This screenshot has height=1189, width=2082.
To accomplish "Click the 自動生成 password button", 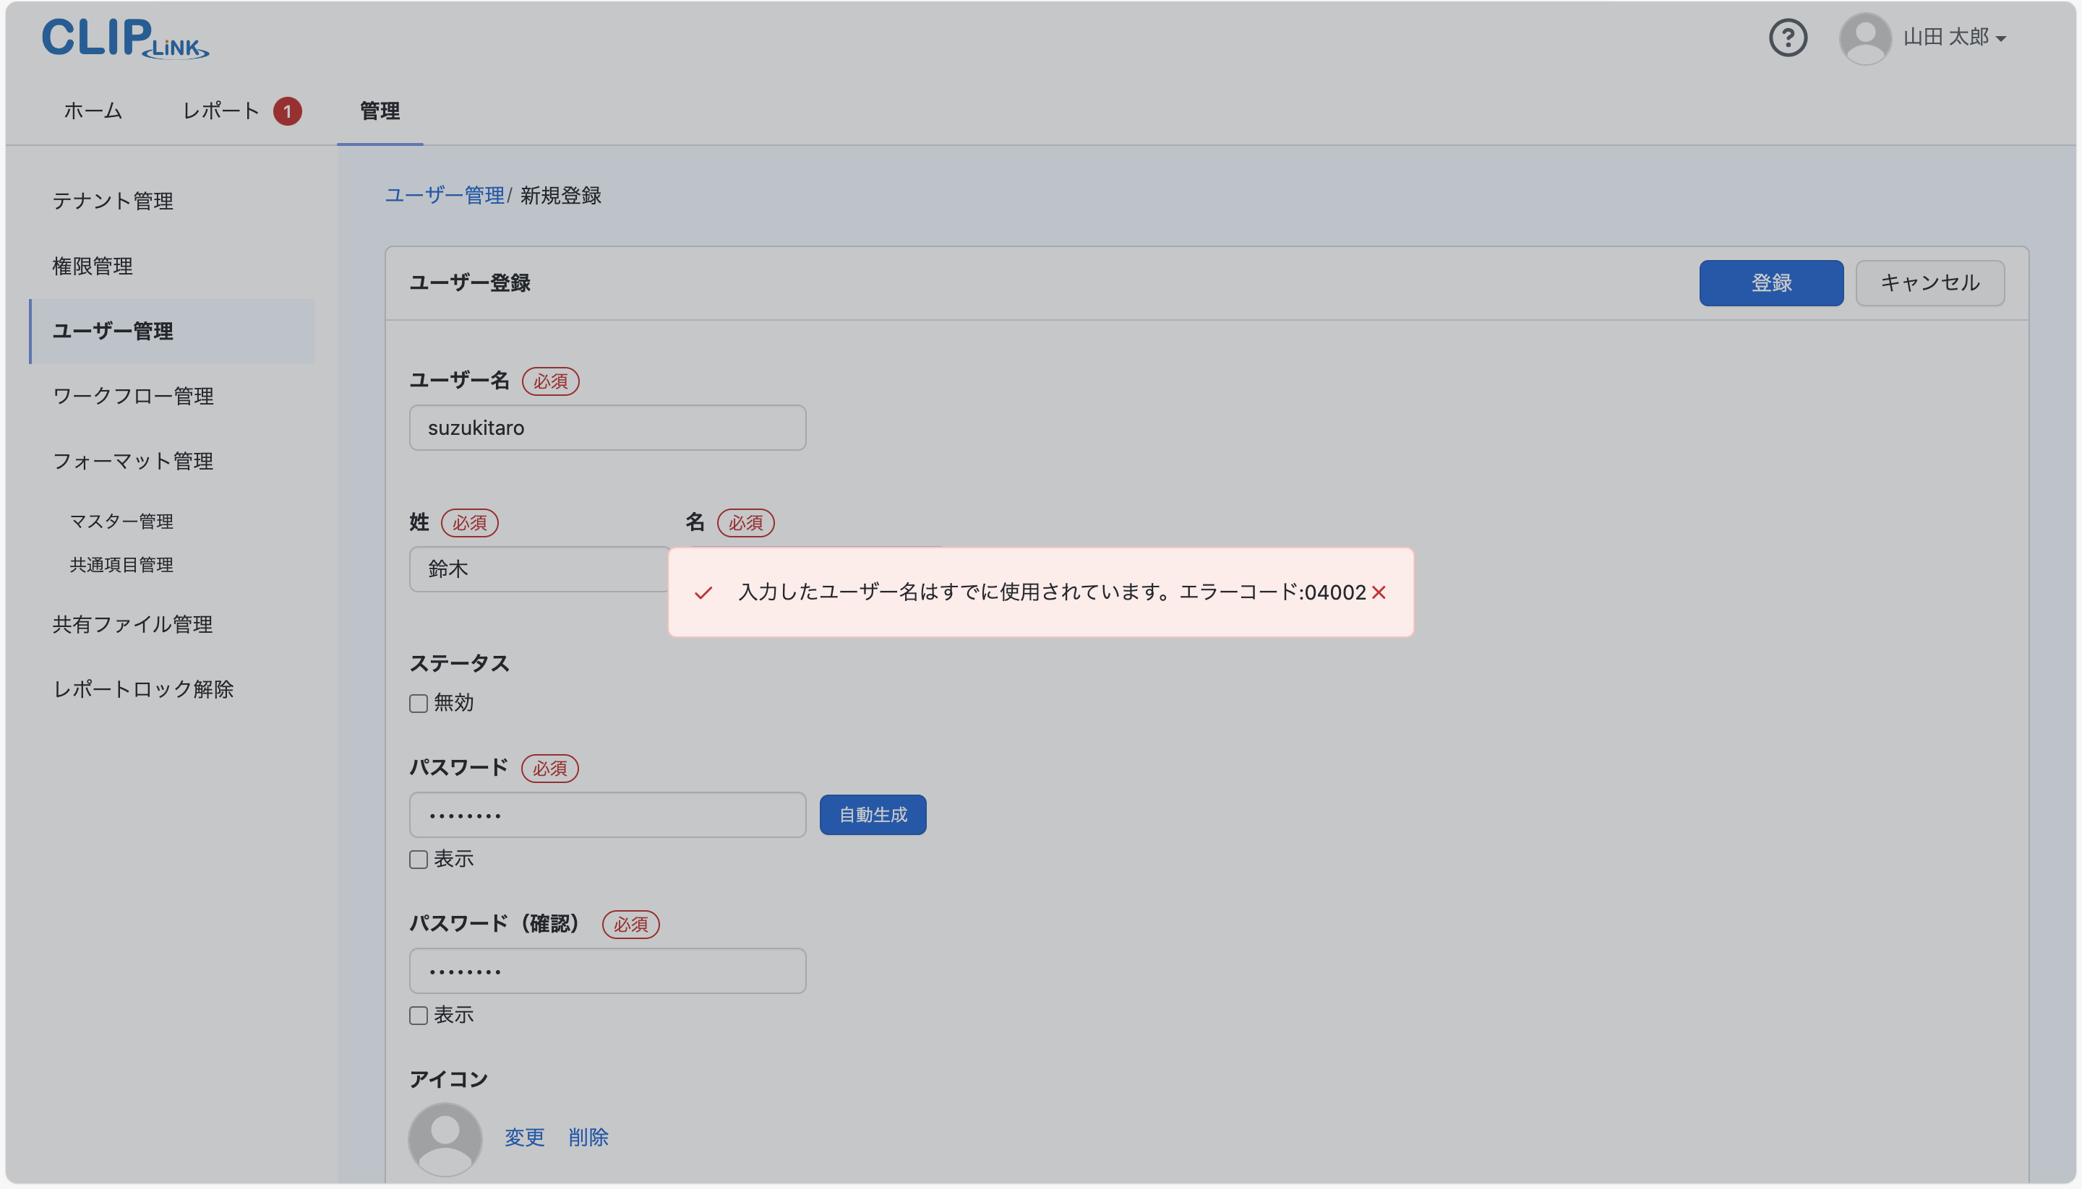I will pos(873,814).
